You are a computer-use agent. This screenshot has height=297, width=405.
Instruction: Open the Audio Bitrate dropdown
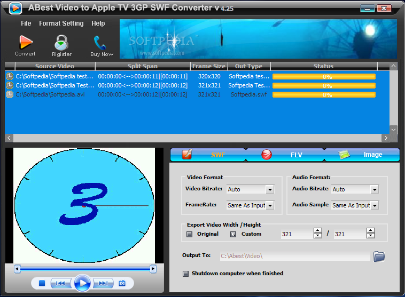point(375,189)
